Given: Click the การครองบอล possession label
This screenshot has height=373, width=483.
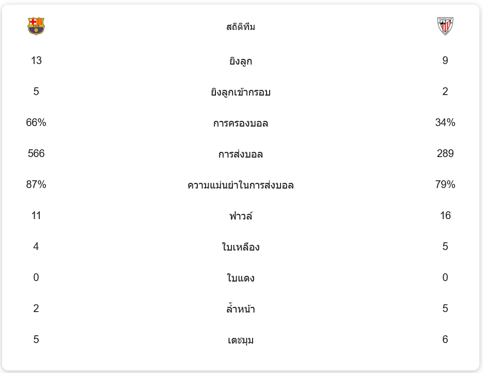Looking at the screenshot, I should tap(241, 123).
